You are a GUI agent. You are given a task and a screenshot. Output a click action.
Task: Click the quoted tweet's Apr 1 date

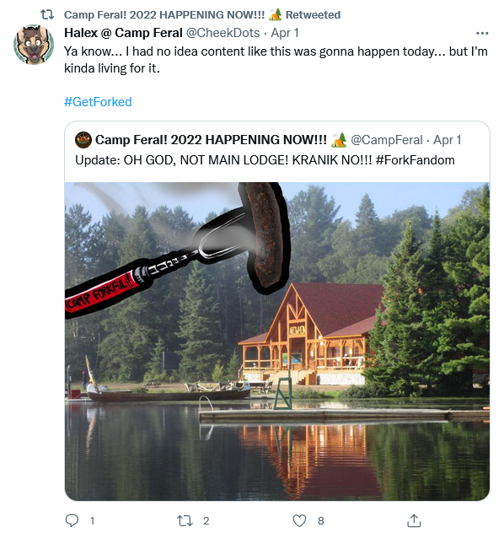(x=447, y=140)
